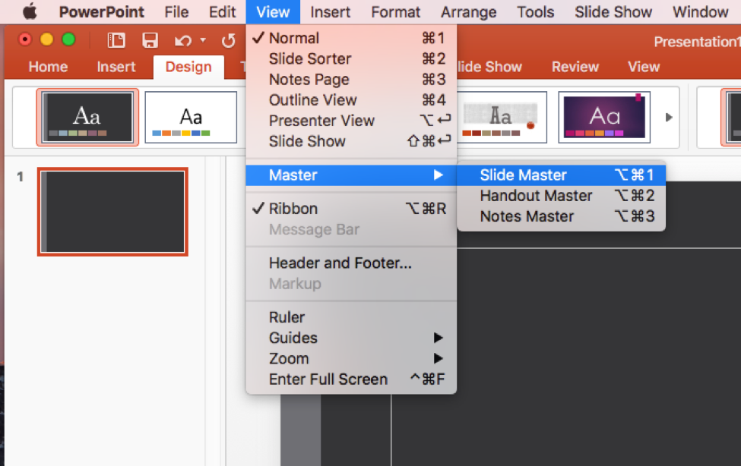Show more design themes with the arrow
This screenshot has width=741, height=466.
pos(668,118)
